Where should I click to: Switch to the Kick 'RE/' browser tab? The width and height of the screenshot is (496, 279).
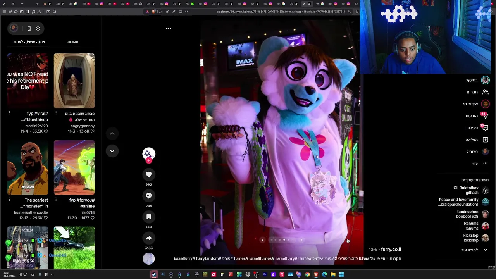(x=189, y=4)
